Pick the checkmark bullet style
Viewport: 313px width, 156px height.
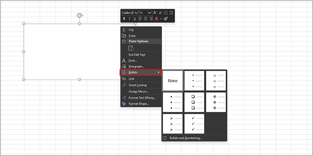pos(194,124)
